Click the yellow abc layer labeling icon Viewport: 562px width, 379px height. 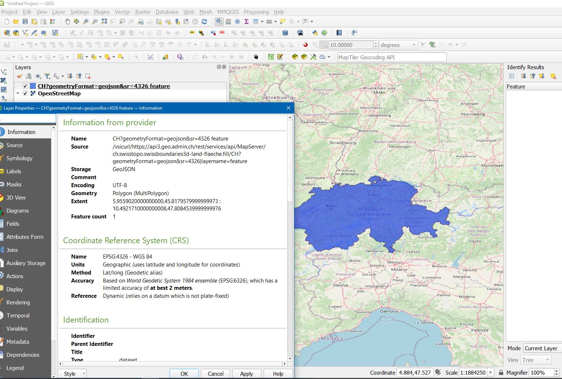coord(192,33)
